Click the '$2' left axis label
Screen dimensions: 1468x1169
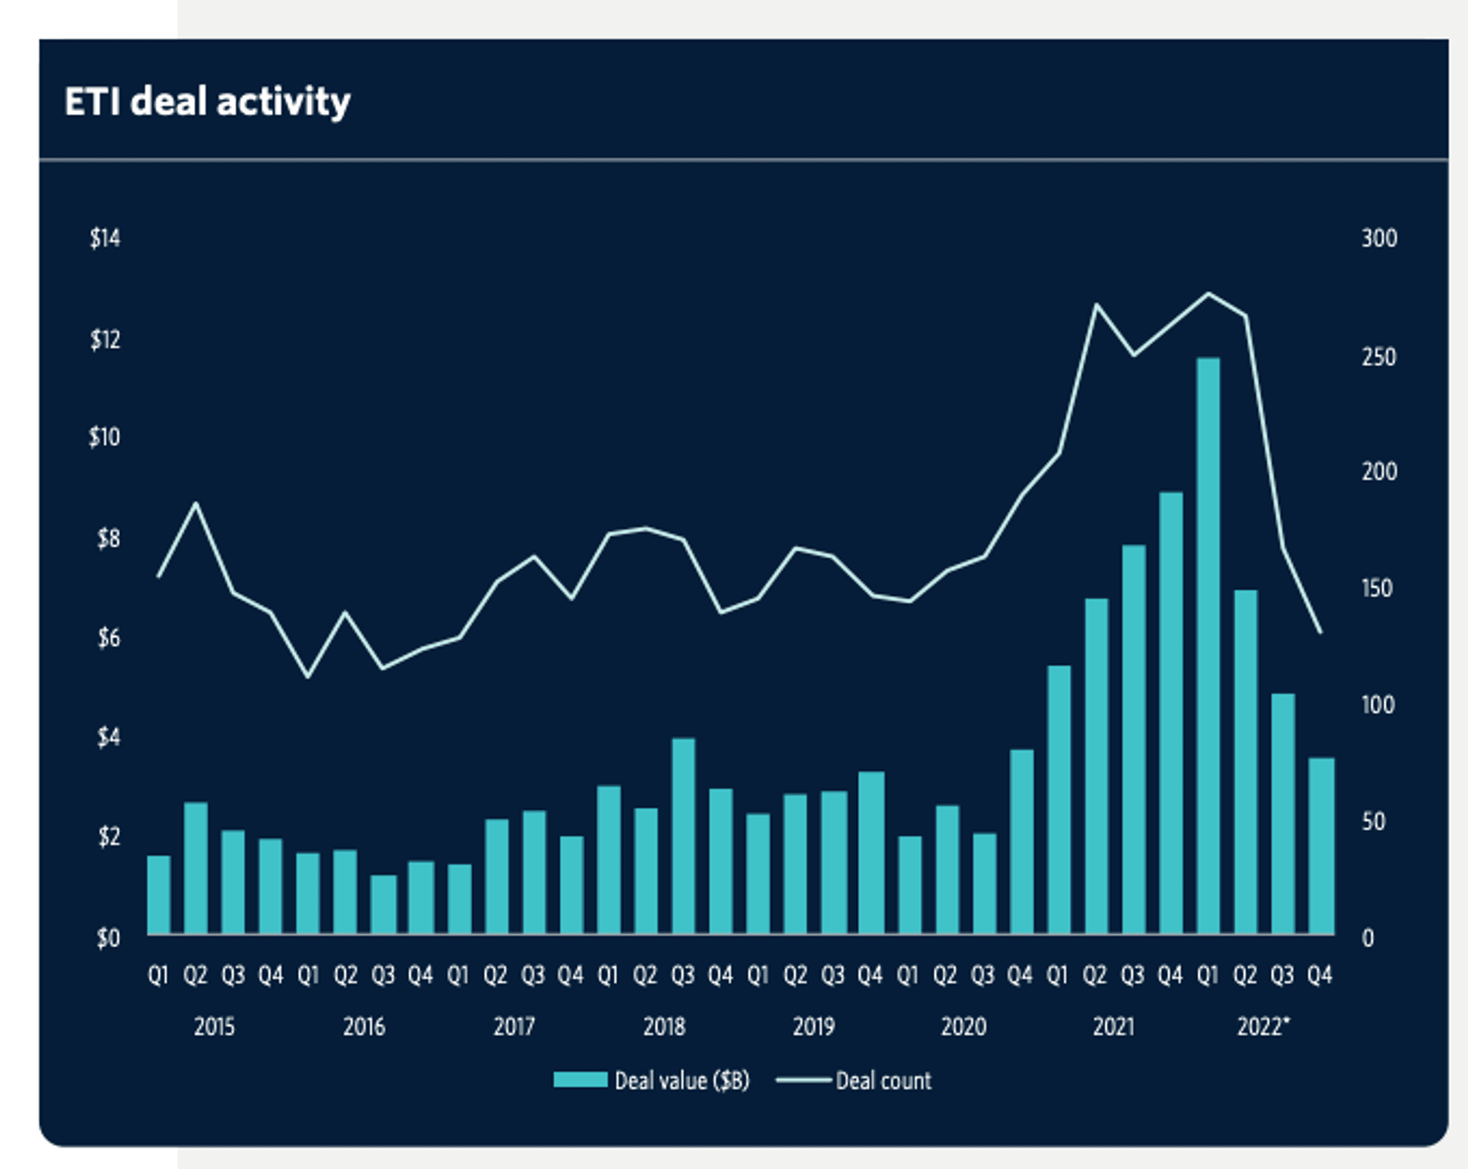[109, 836]
